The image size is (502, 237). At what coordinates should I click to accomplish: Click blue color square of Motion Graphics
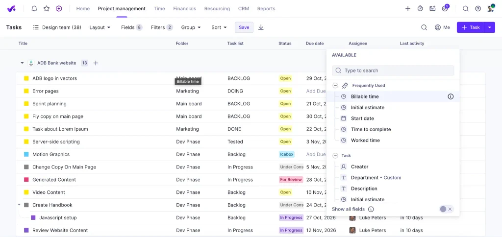coord(26,154)
